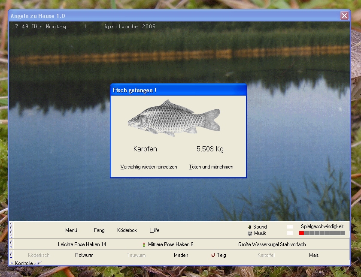
Task: Open the Köderbox menu
Action: (x=127, y=230)
